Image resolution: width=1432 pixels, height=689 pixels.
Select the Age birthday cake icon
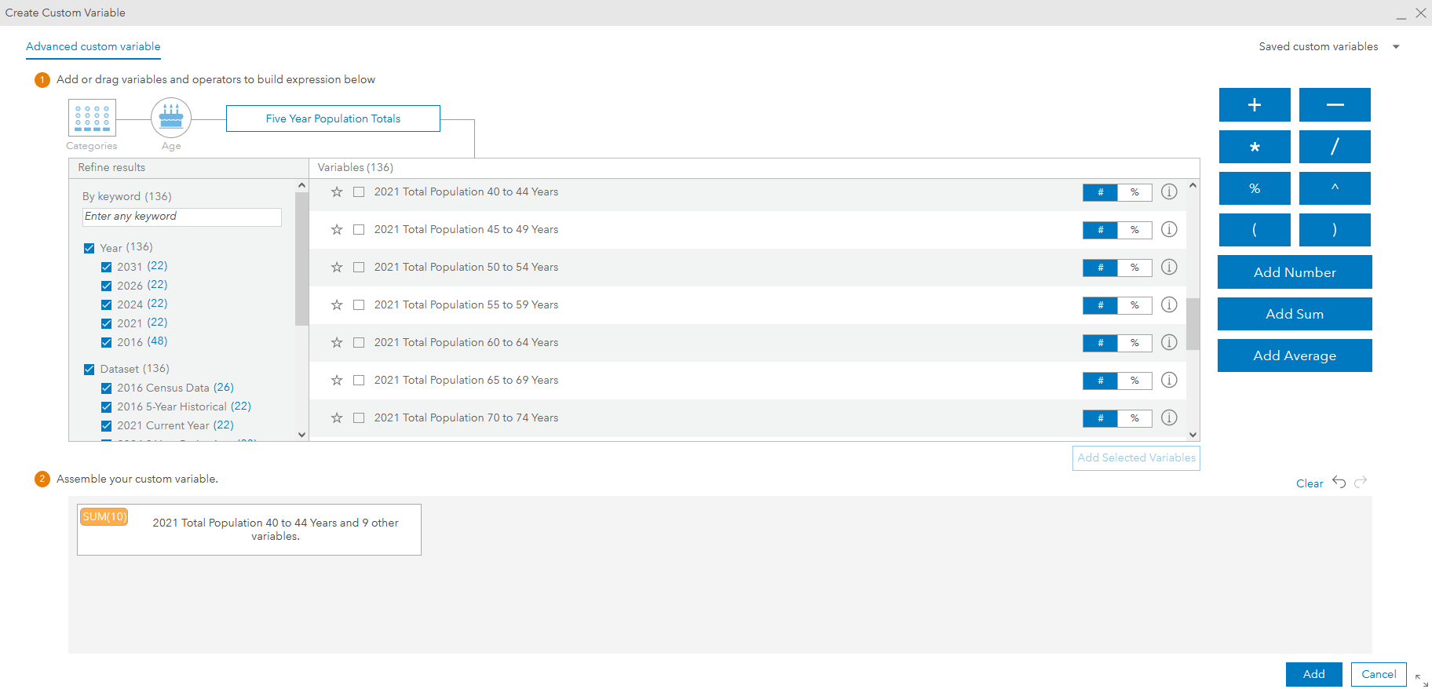pyautogui.click(x=171, y=118)
